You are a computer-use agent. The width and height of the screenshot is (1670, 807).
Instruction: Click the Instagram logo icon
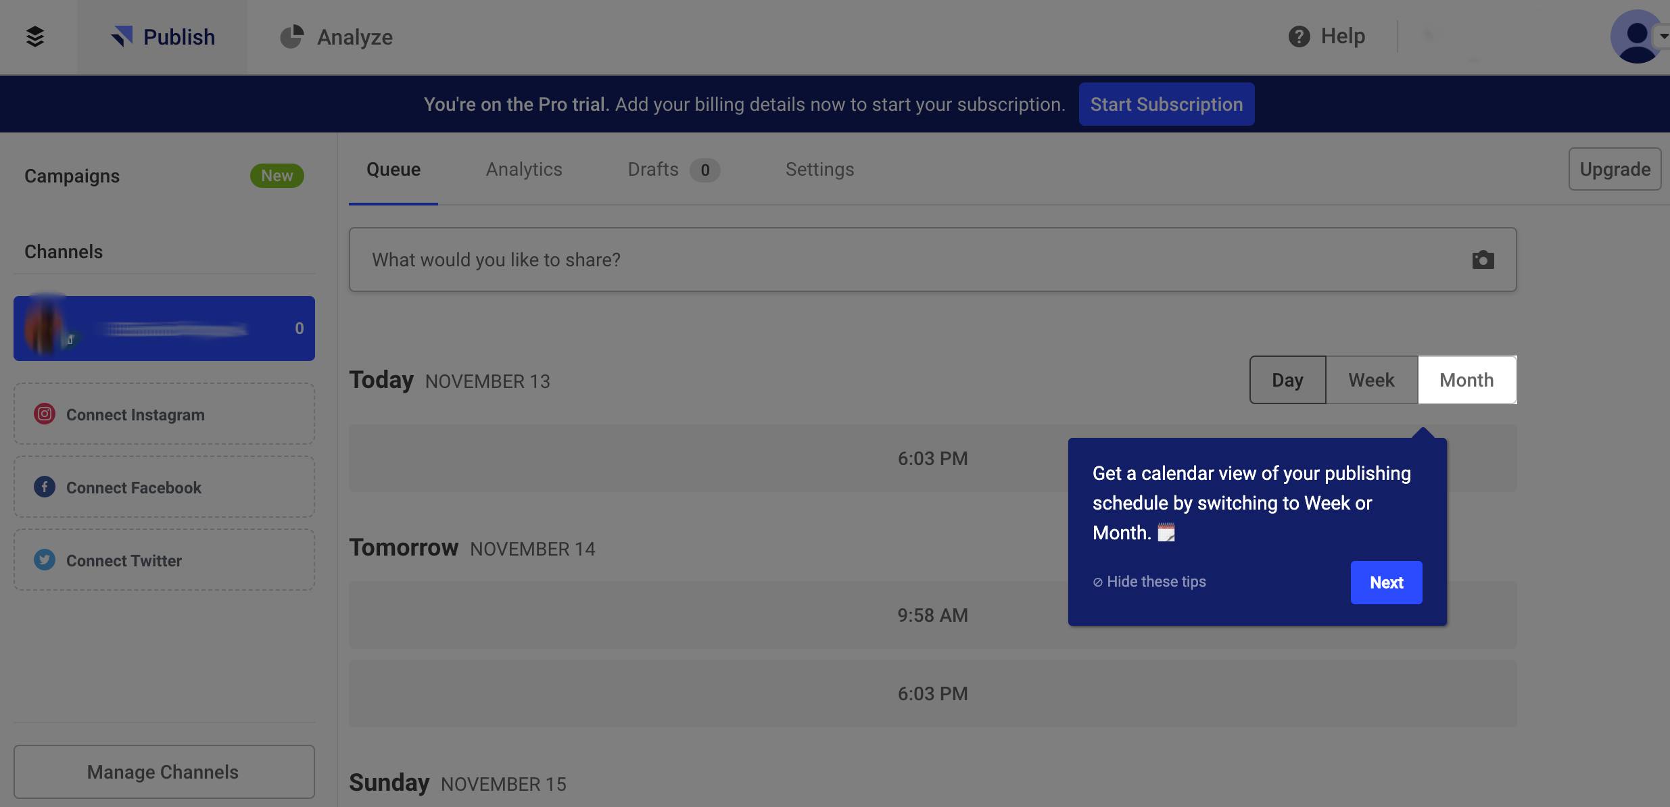[45, 414]
